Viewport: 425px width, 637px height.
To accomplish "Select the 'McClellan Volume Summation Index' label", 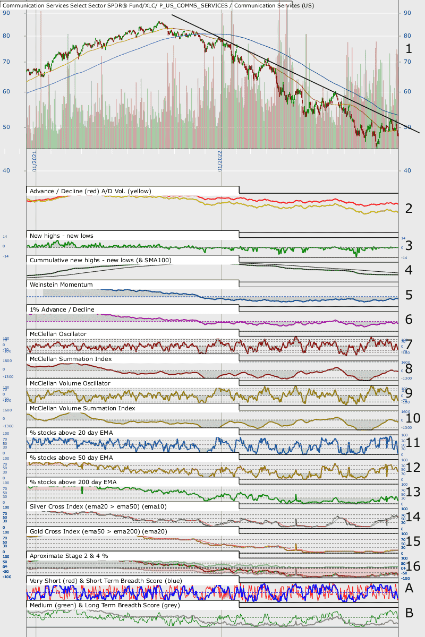I will click(82, 408).
